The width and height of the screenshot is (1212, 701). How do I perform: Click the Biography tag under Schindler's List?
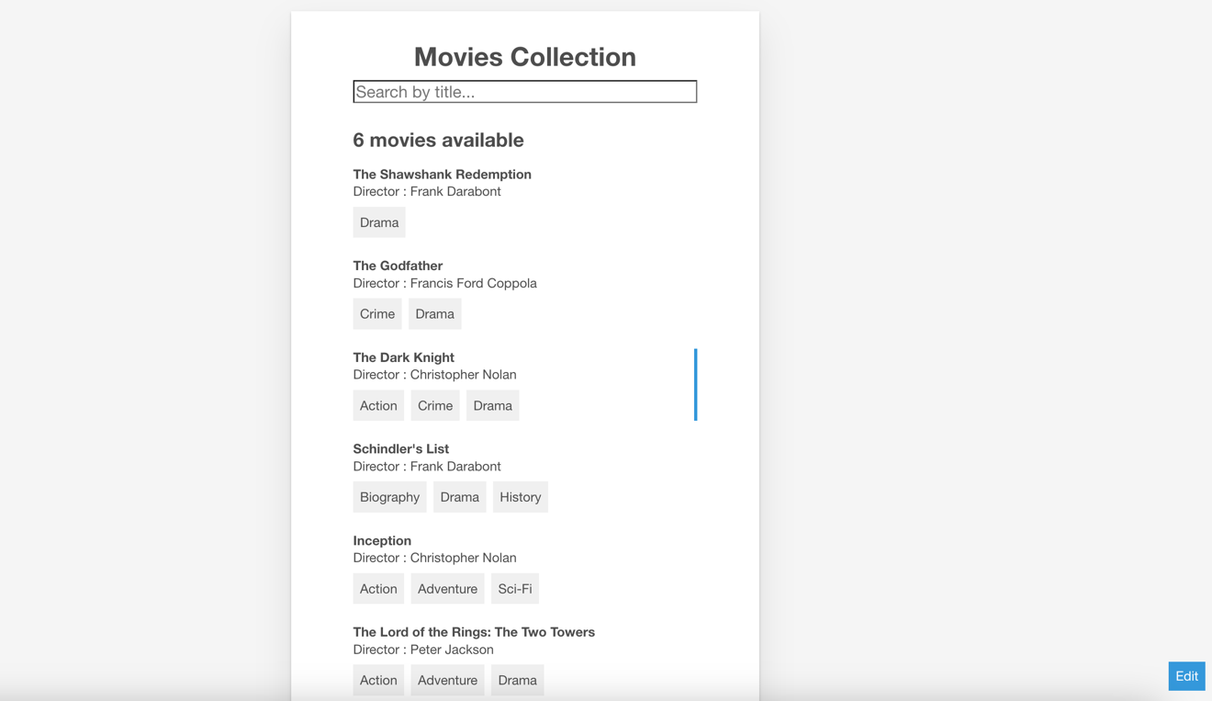click(389, 497)
